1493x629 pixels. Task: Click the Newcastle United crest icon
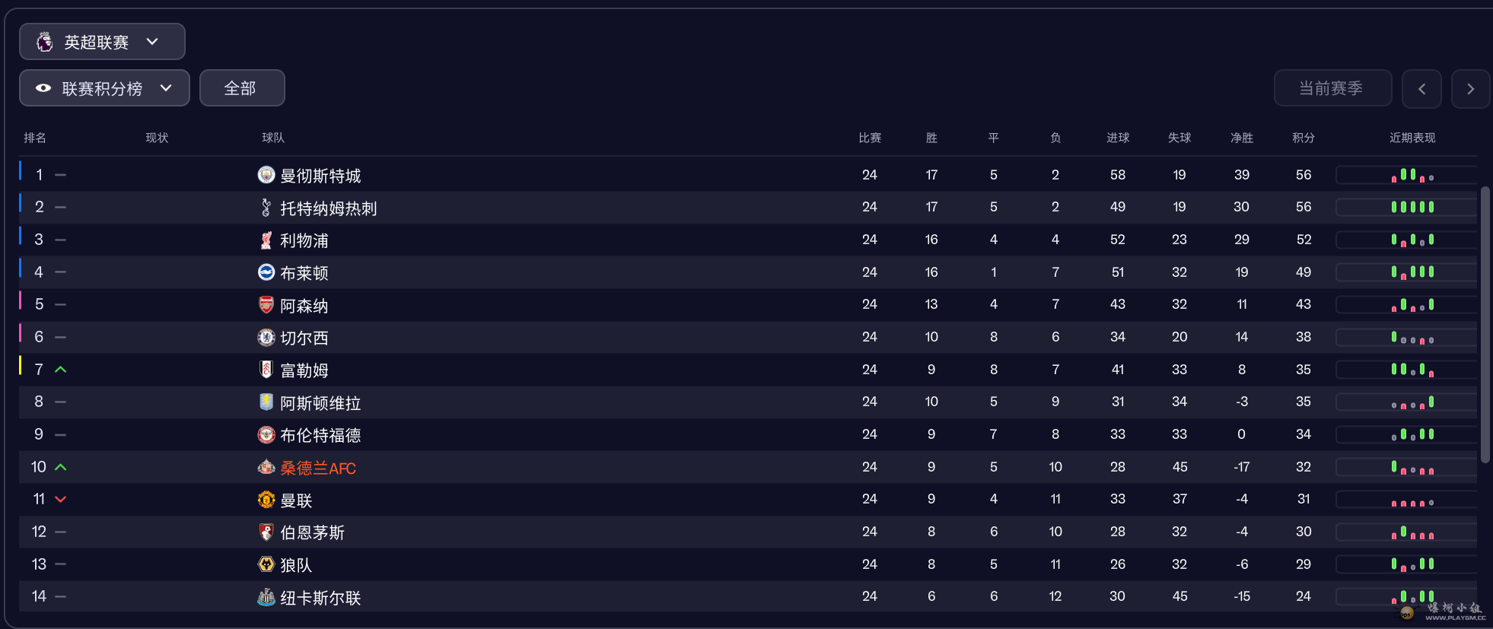[x=266, y=597]
